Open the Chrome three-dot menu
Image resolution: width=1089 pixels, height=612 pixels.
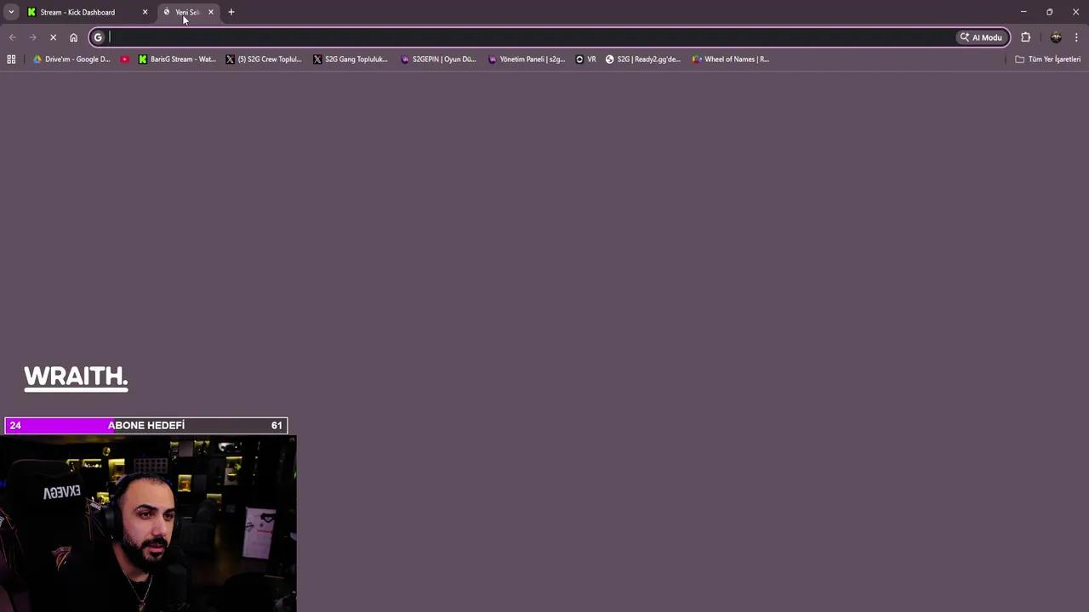[1077, 37]
